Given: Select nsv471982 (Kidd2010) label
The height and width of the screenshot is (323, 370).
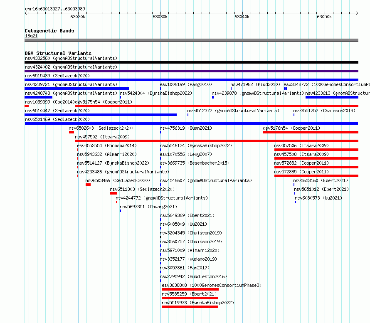Looking at the screenshot, I should point(255,84).
